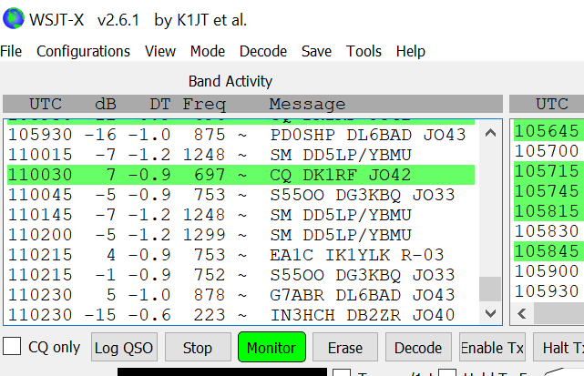Screen dimensions: 584x376
Task: Click the Stop button
Action: (x=198, y=348)
